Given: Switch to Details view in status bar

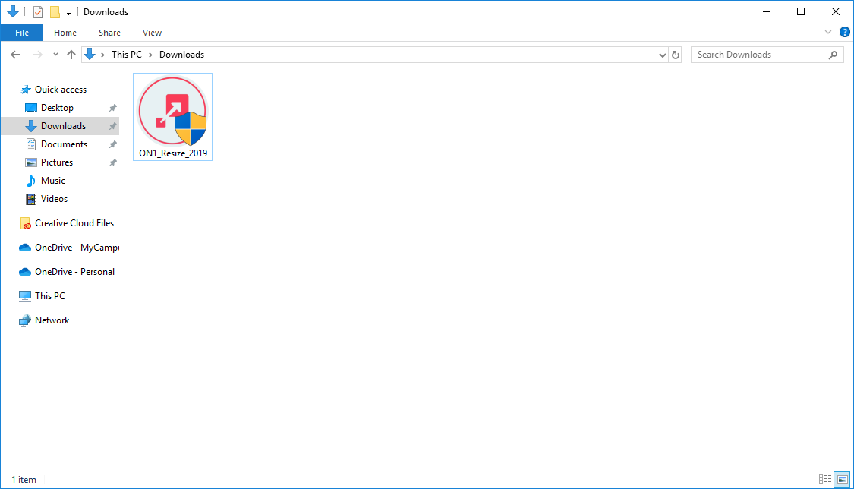Looking at the screenshot, I should coord(825,479).
